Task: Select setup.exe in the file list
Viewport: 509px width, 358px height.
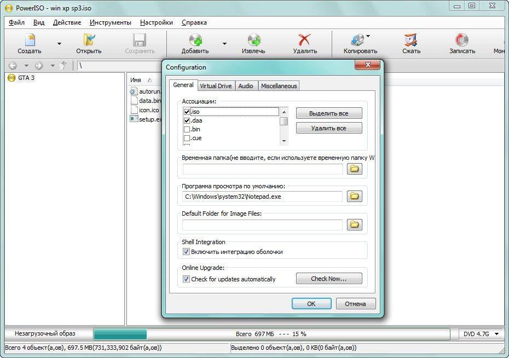Action: [x=146, y=119]
